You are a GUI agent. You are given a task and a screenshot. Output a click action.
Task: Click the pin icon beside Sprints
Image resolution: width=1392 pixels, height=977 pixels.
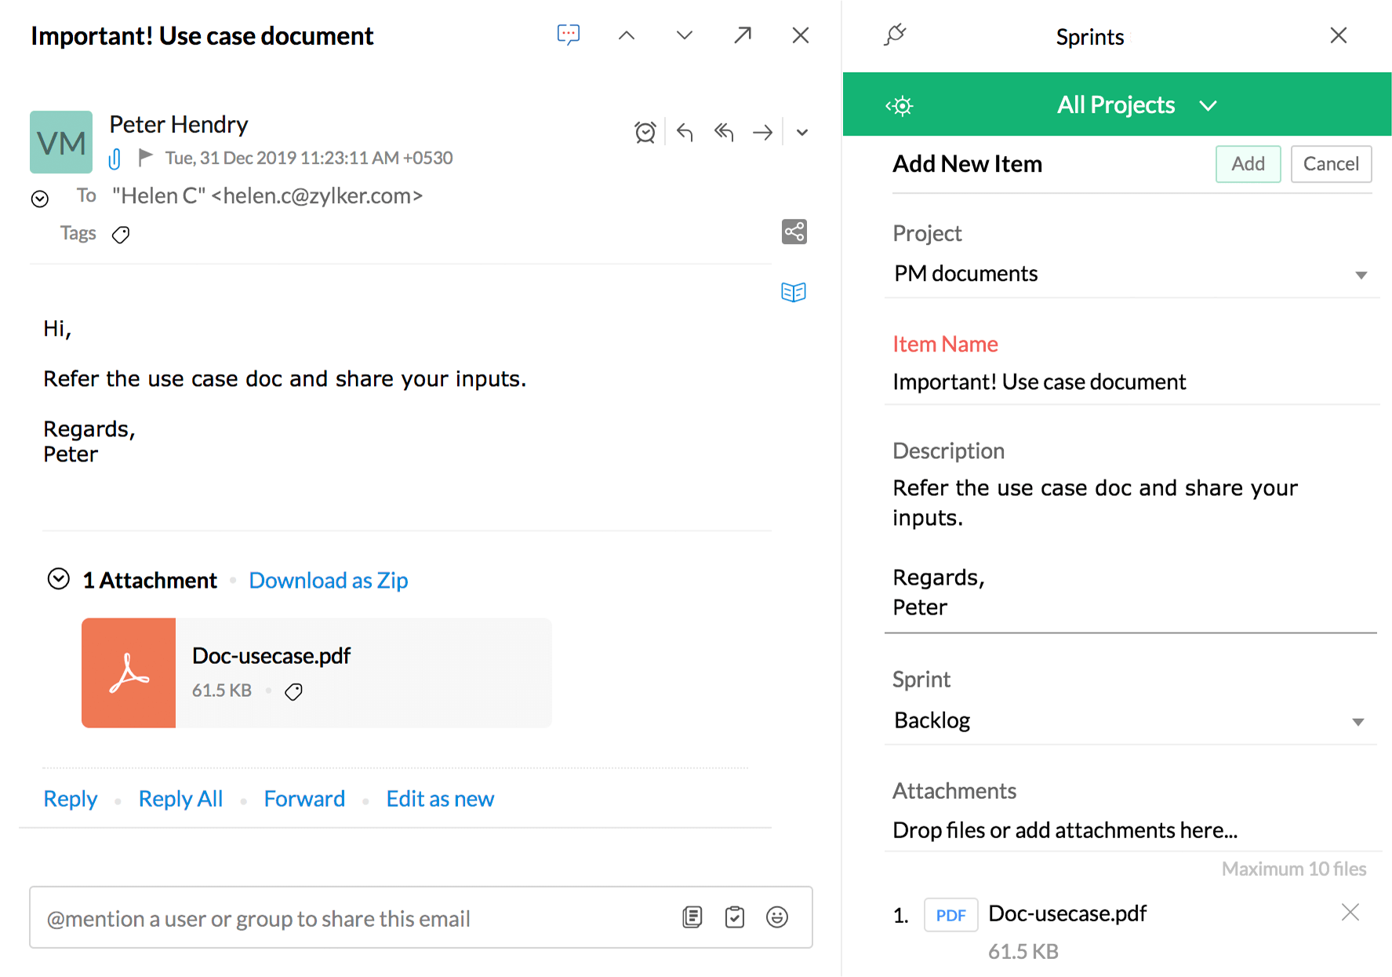coord(895,35)
